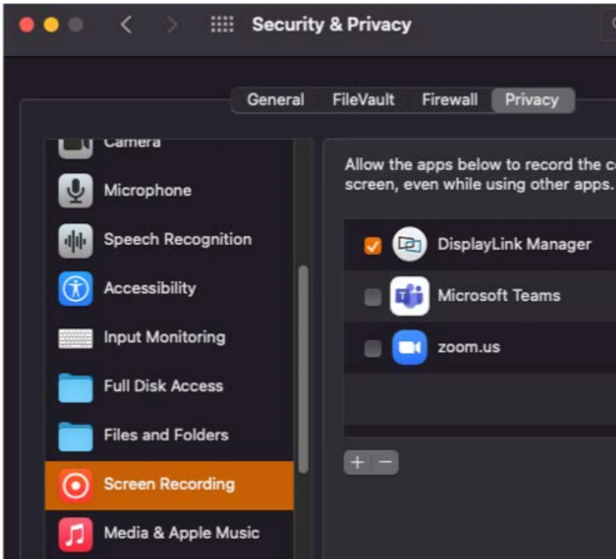The width and height of the screenshot is (616, 559).
Task: Click the Screen Recording icon
Action: (75, 484)
